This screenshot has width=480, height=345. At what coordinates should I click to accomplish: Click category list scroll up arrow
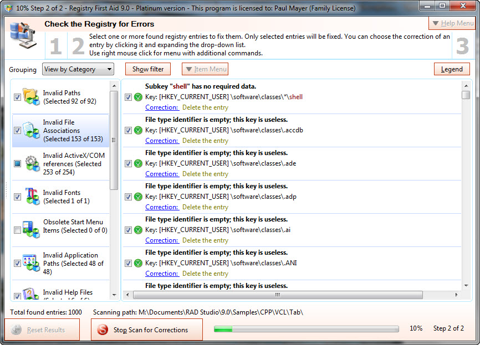[x=114, y=86]
